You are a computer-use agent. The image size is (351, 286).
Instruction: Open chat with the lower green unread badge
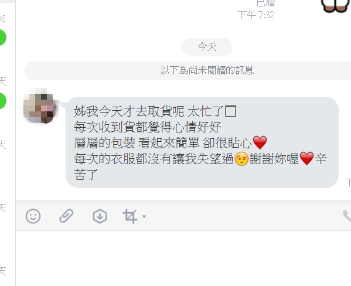point(2,101)
